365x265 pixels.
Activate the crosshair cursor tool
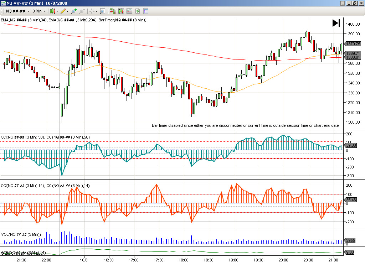tap(92, 11)
